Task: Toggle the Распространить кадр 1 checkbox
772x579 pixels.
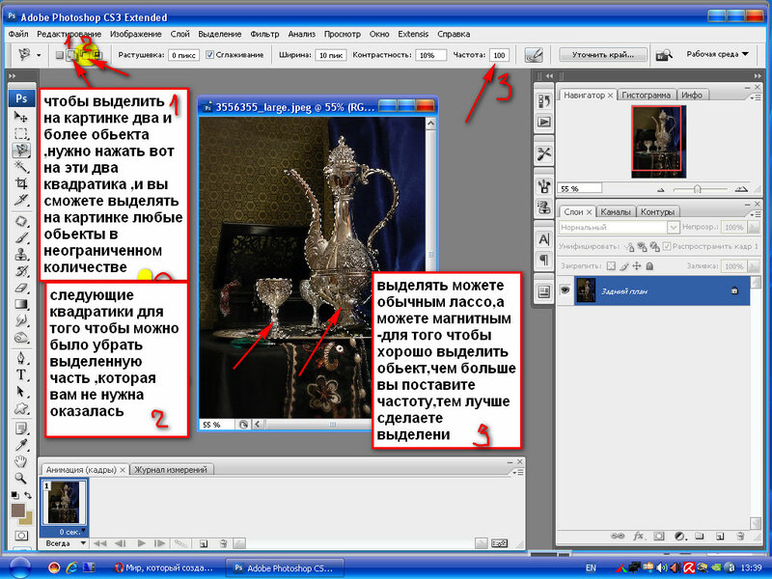Action: (667, 246)
